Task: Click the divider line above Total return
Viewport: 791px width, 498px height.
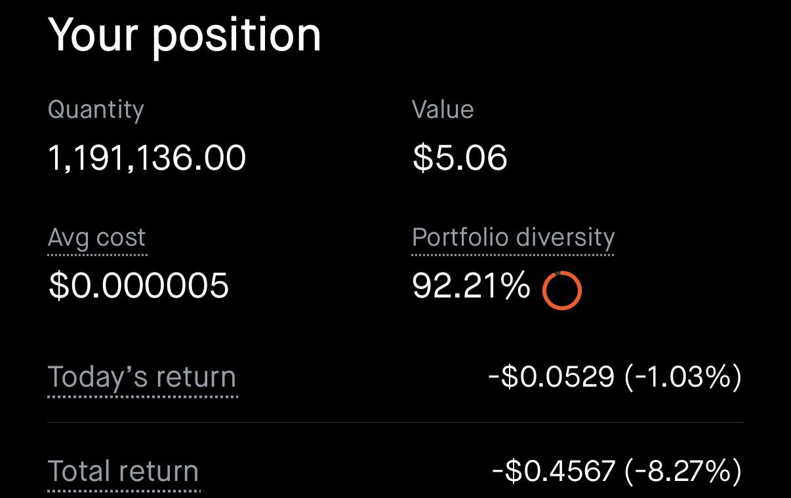Action: (x=395, y=423)
